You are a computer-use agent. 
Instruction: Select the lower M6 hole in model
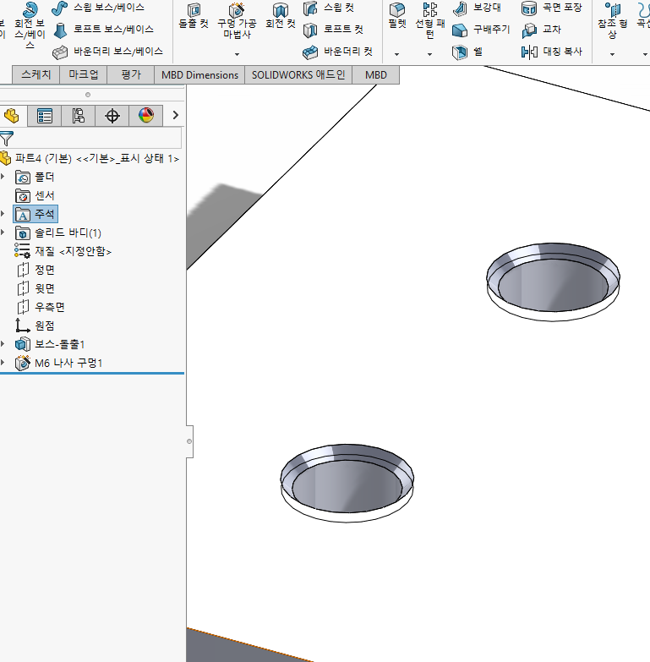(x=347, y=483)
